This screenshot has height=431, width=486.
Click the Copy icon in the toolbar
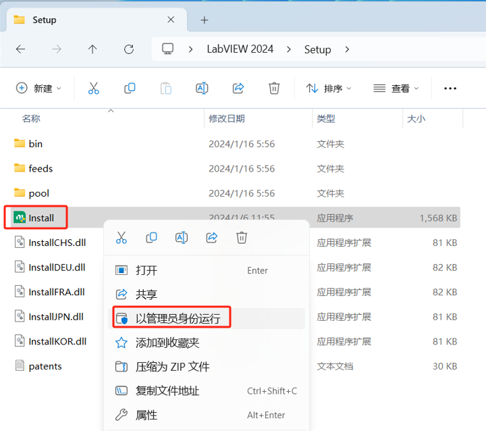130,88
